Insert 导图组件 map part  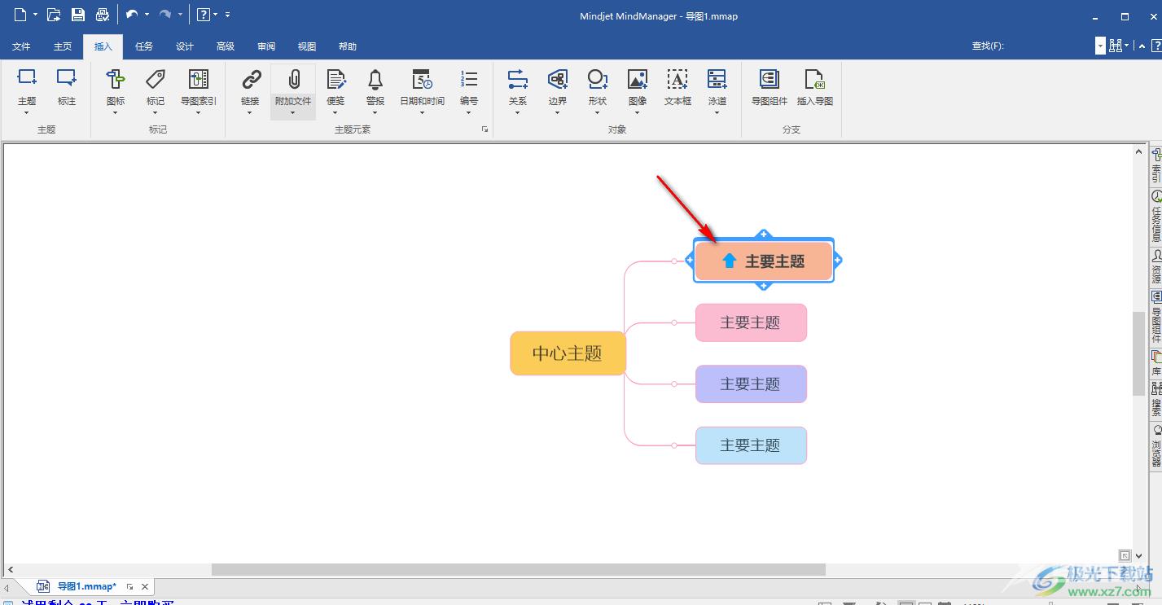click(x=770, y=85)
